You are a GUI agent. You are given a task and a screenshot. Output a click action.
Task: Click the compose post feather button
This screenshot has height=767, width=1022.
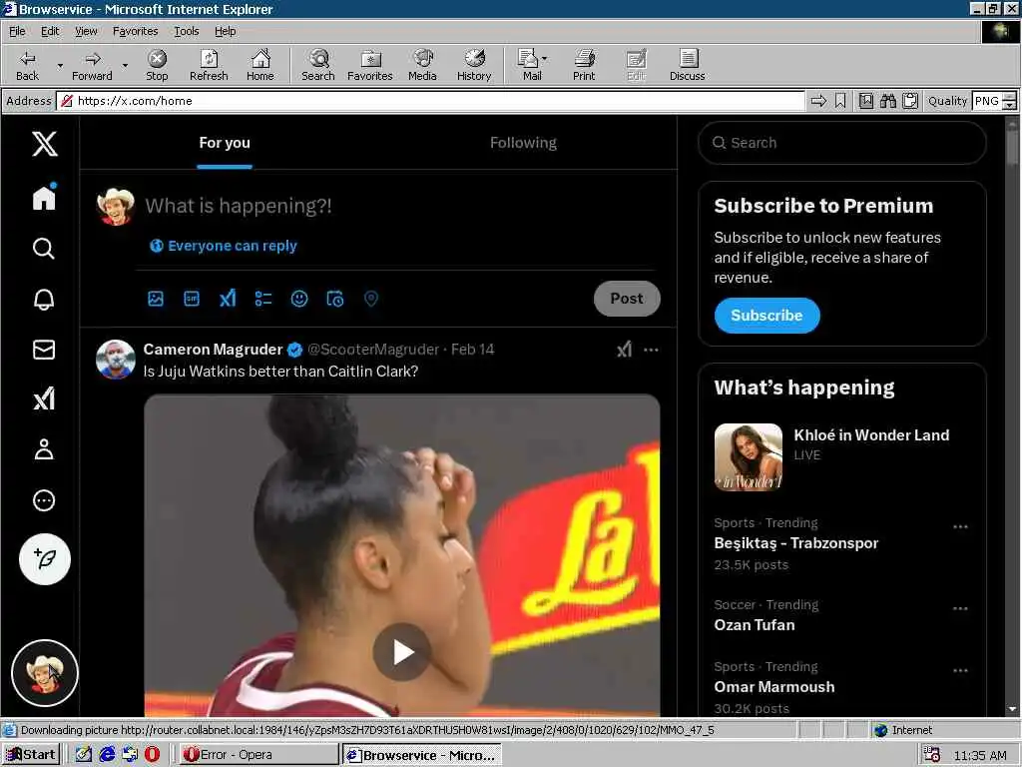44,559
